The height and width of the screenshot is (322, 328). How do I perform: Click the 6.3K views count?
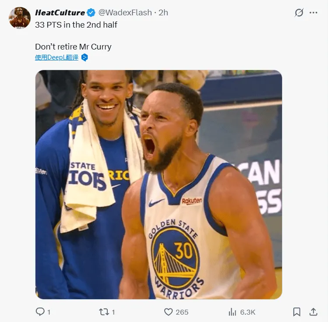coord(248,312)
